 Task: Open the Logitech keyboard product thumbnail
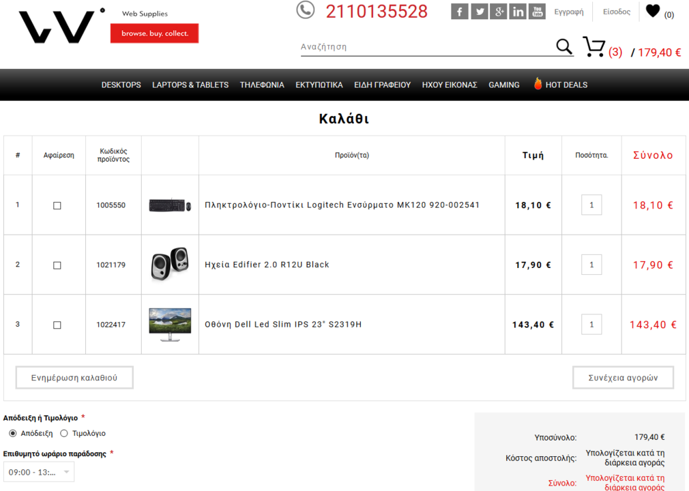tap(170, 205)
